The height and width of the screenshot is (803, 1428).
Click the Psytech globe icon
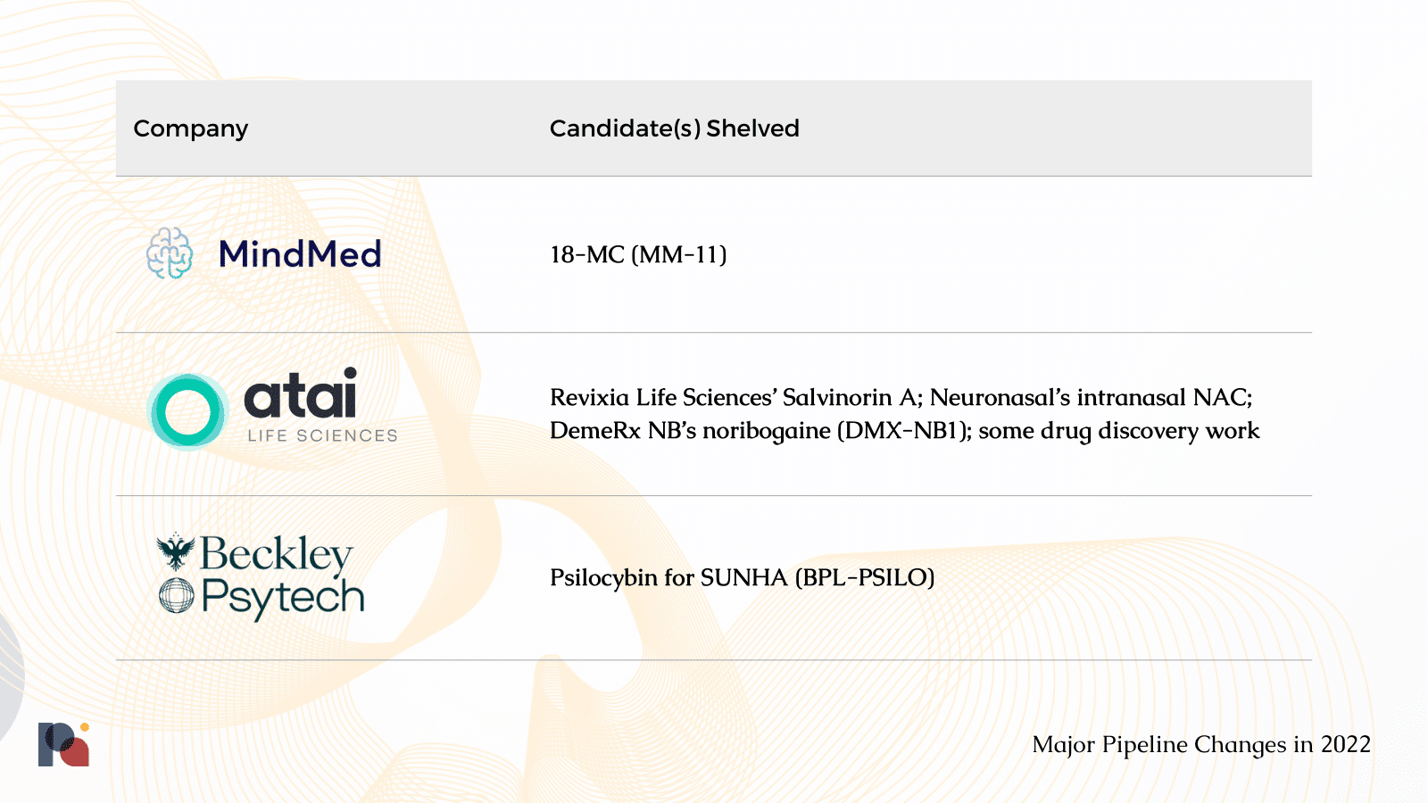point(177,595)
